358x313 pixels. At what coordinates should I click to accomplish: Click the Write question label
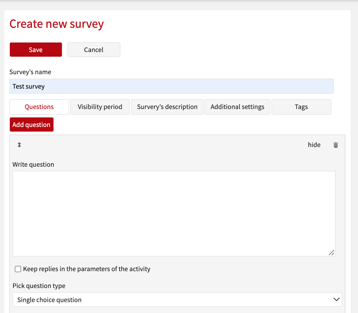(x=33, y=165)
